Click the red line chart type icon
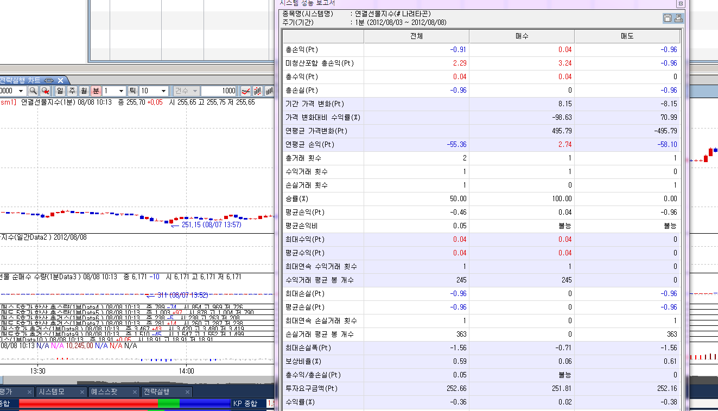Screen dimensions: 718x411 245,91
